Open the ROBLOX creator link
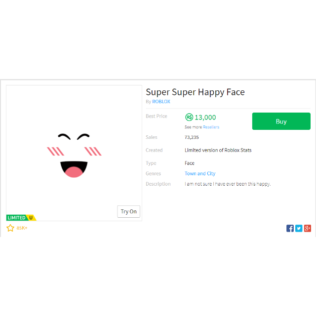The width and height of the screenshot is (316, 316). (x=161, y=102)
